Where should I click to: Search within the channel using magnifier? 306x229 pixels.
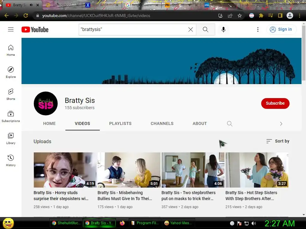point(230,124)
